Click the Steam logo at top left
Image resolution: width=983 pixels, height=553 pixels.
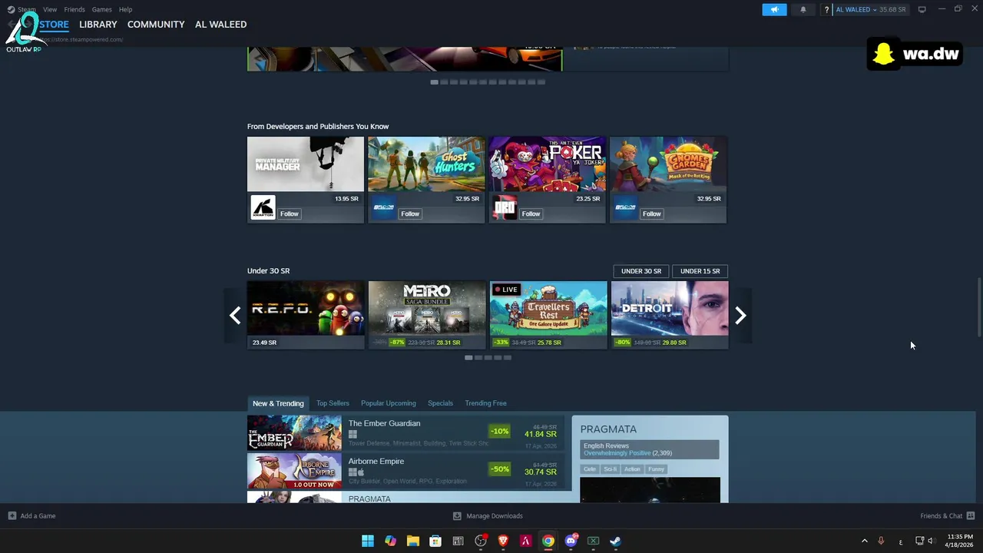[11, 9]
